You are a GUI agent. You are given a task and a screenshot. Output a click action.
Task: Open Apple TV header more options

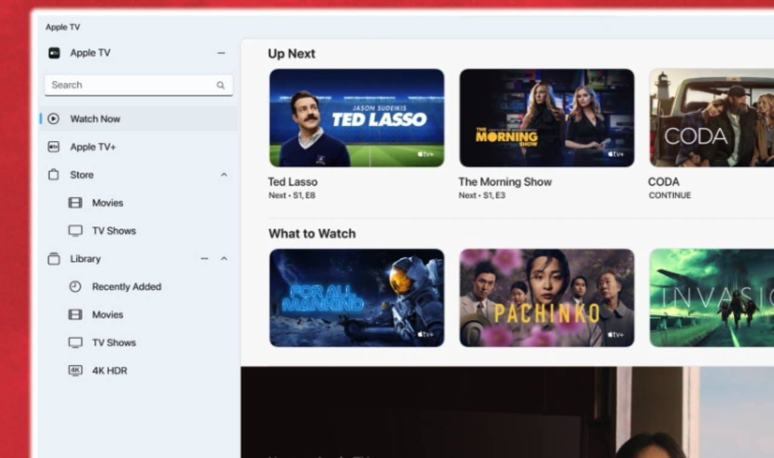point(221,53)
